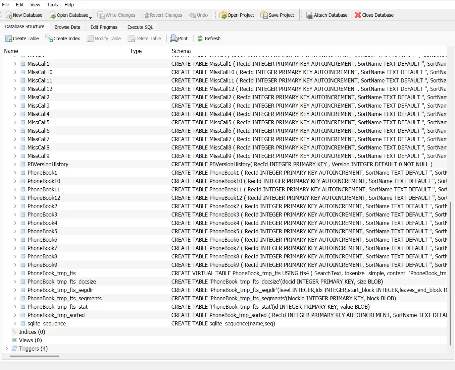Click the green Refresh icon
The image size is (455, 370).
pos(200,39)
